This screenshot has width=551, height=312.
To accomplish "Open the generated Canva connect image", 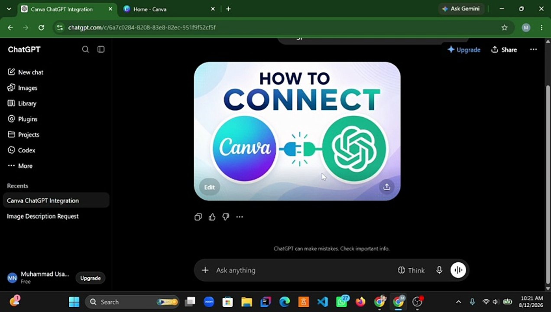I will (x=297, y=131).
